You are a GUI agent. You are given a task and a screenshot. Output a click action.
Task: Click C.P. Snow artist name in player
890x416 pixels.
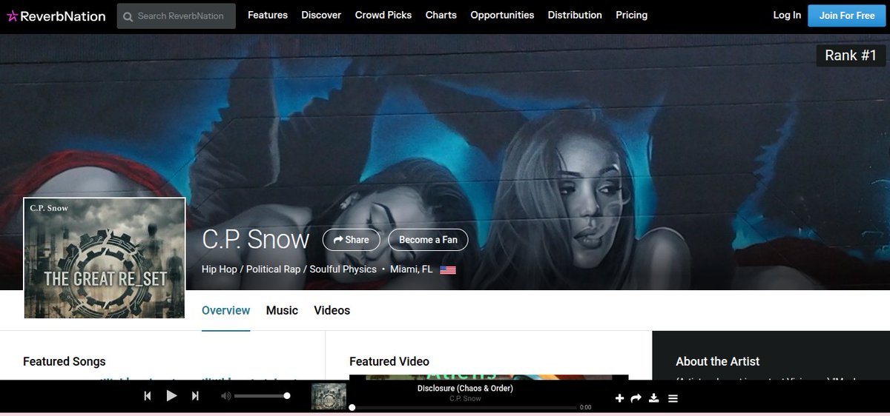coord(465,399)
